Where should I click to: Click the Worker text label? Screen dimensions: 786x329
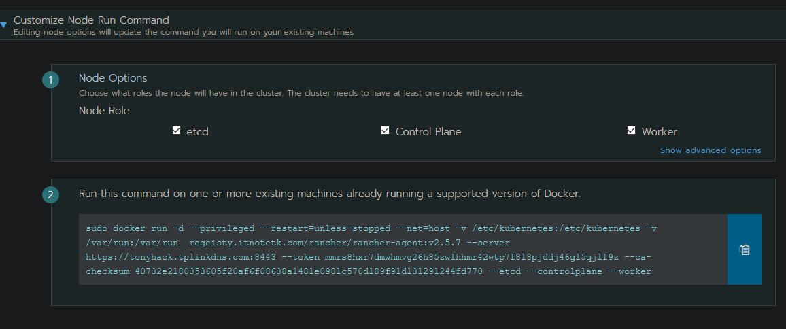[x=659, y=132]
